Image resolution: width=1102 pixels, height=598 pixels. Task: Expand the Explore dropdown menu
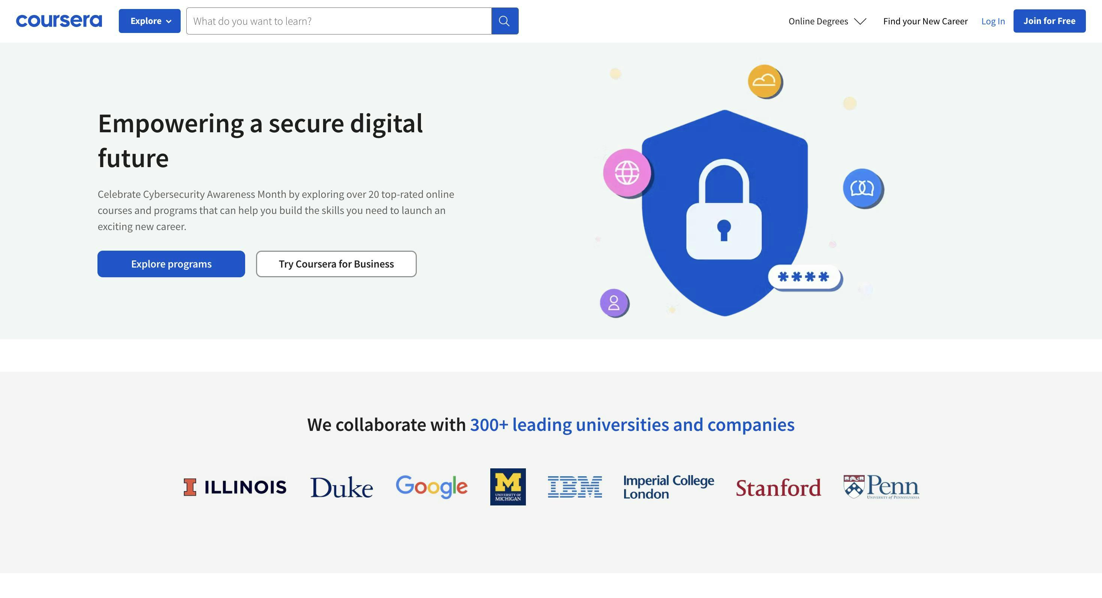pyautogui.click(x=150, y=21)
